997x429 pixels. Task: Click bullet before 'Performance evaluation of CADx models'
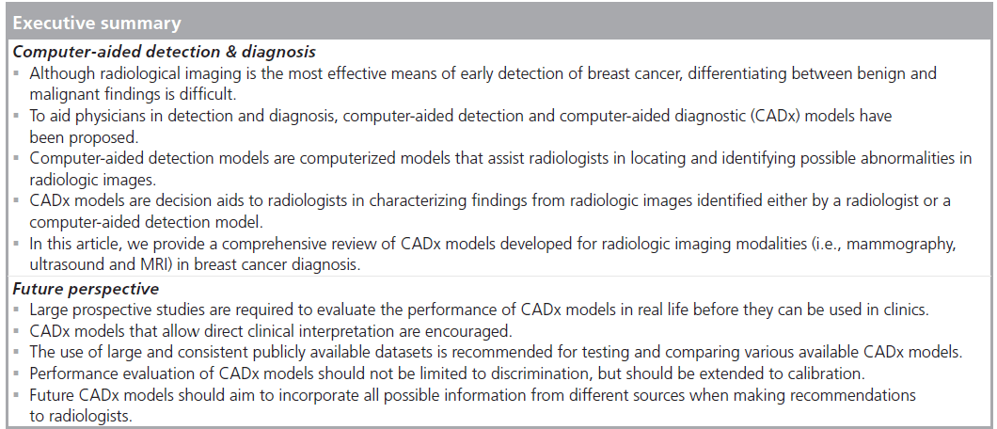(16, 375)
